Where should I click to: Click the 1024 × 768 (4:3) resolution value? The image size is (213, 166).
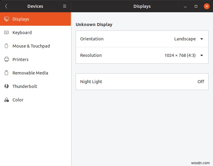(x=180, y=55)
